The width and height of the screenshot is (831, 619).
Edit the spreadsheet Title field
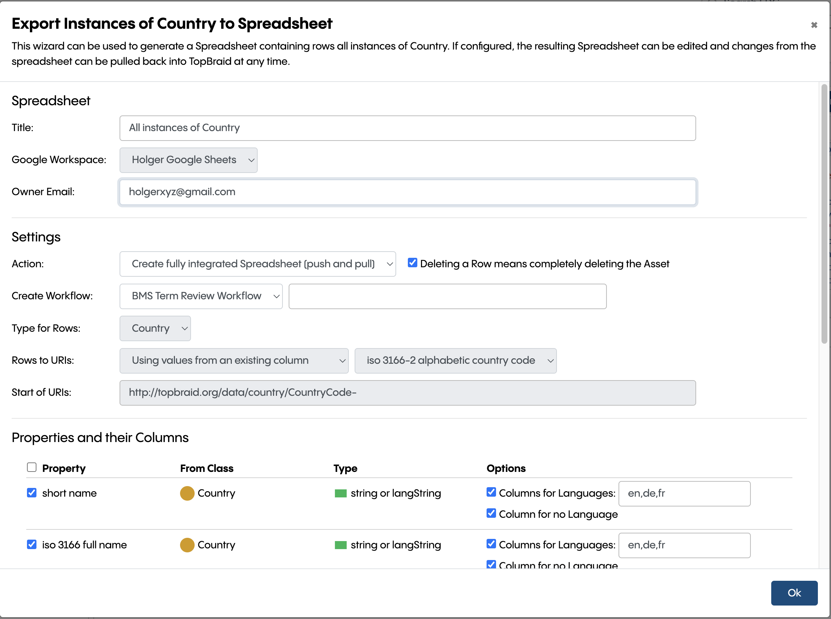click(x=407, y=128)
